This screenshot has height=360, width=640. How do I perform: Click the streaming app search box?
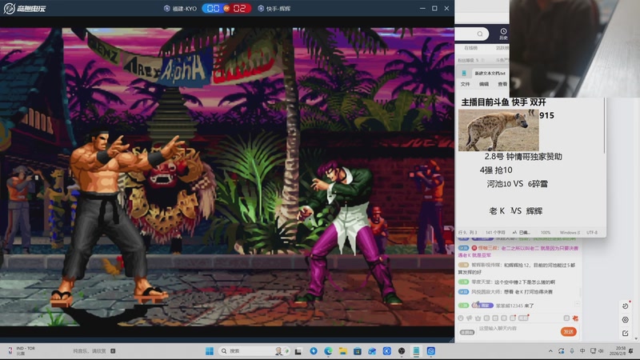coord(472,34)
